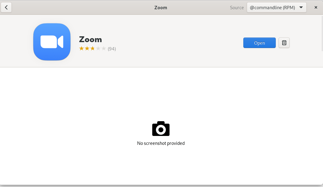Viewport: 323px width, 187px height.
Task: Rate Zoom by clicking the first star
Action: pyautogui.click(x=82, y=48)
